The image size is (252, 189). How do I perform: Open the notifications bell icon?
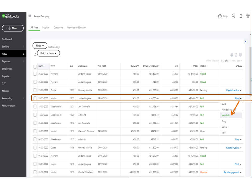coord(241,16)
